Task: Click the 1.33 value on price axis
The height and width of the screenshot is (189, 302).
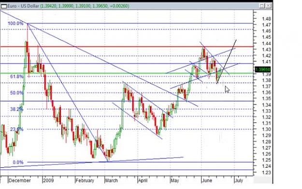Action: point(266,111)
